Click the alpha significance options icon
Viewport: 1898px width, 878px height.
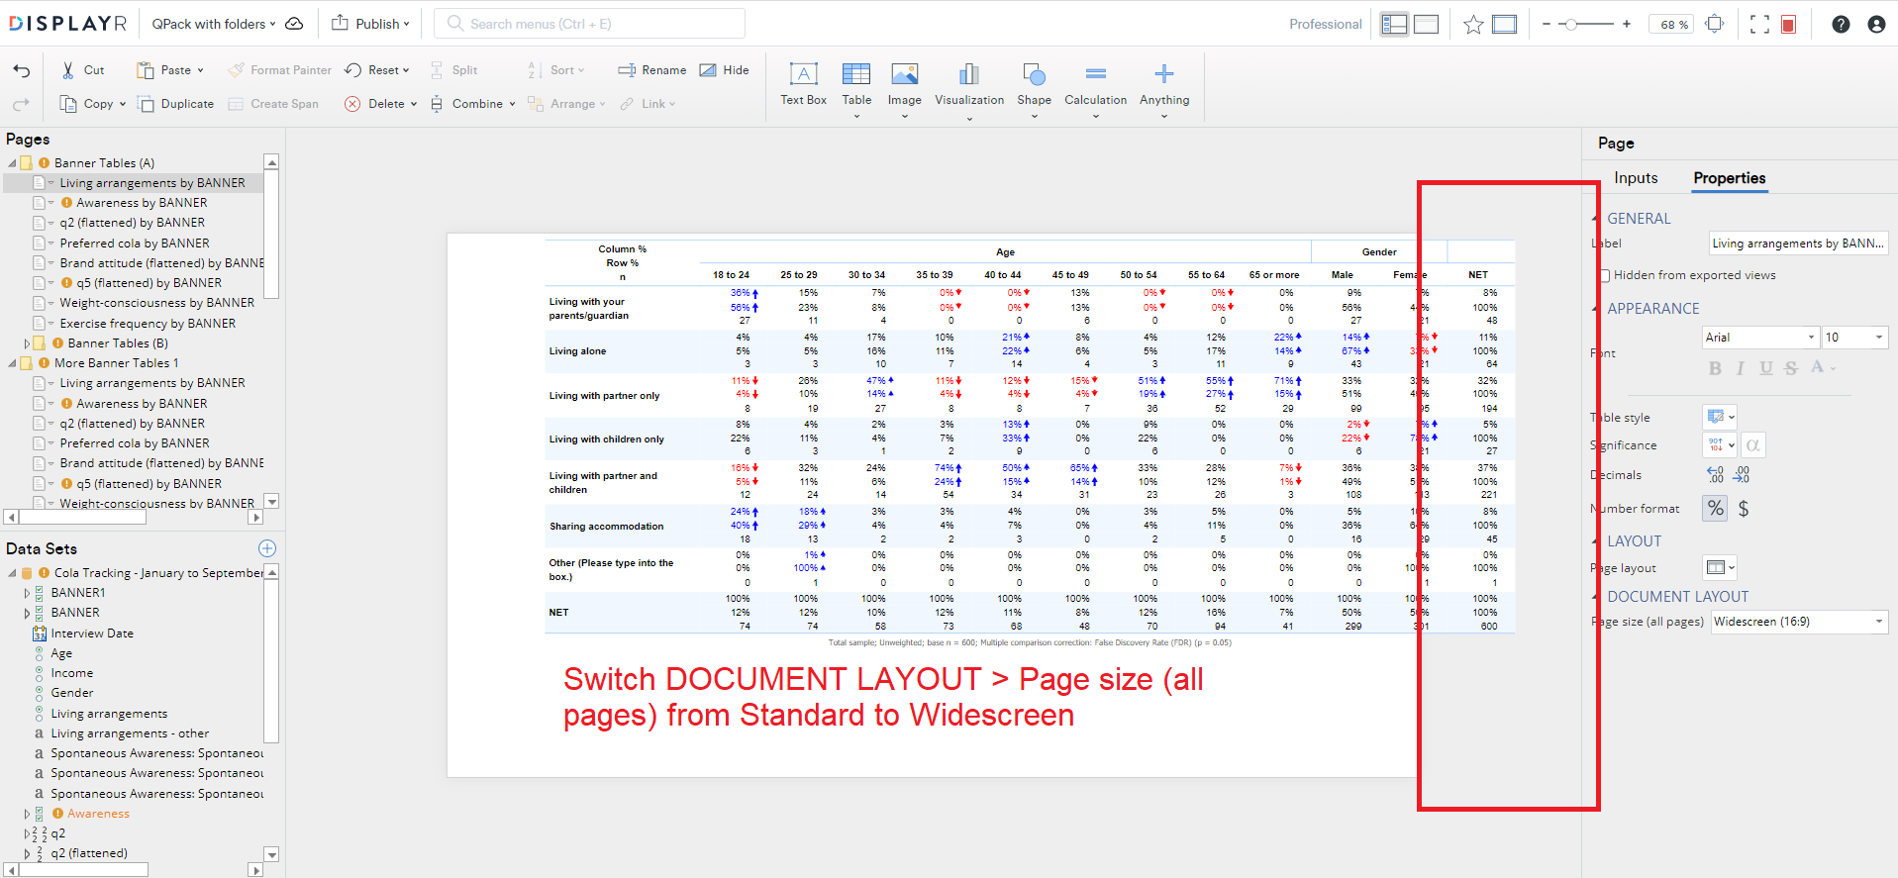click(1753, 445)
